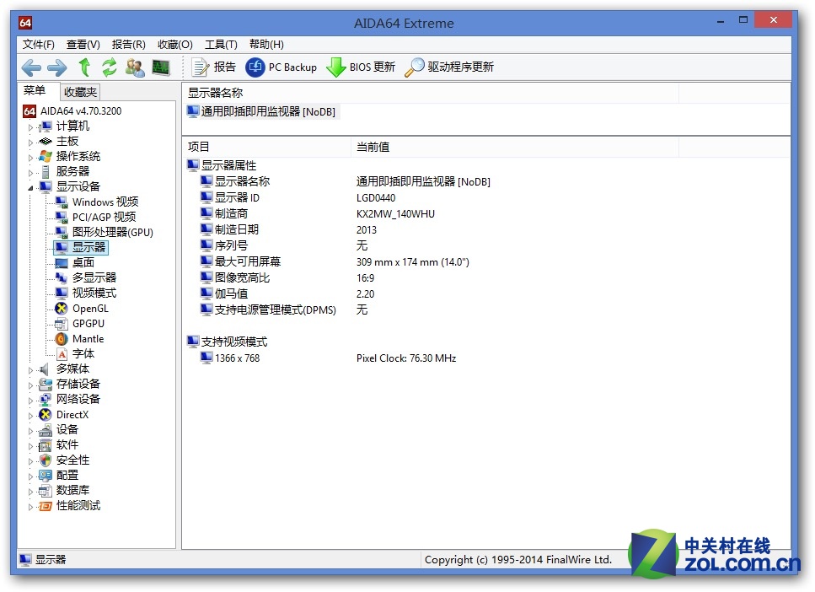Image resolution: width=815 pixels, height=592 pixels.
Task: Click 驱动程序更新 toolbar button
Action: click(449, 67)
